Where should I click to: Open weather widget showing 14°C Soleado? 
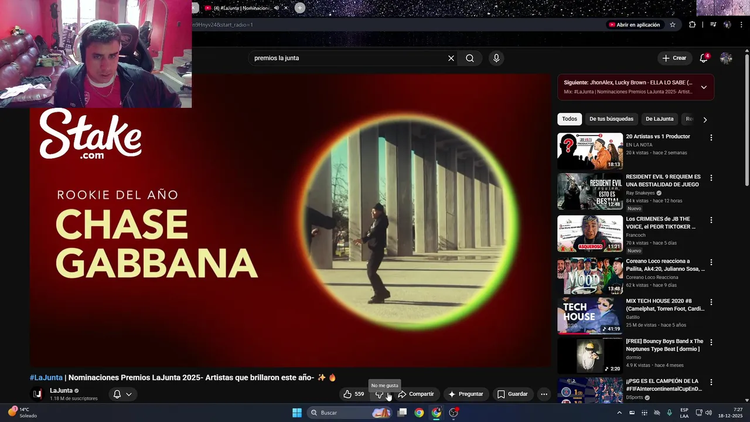(x=22, y=413)
